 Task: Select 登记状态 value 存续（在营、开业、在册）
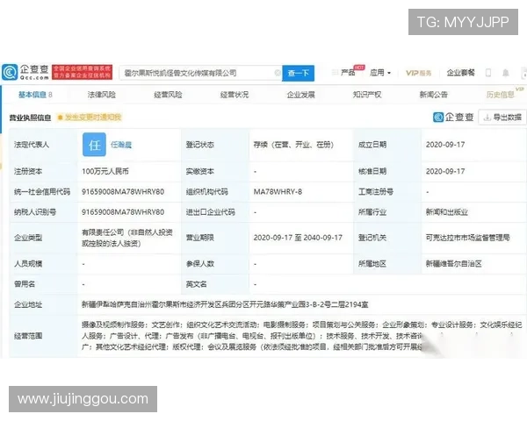293,145
